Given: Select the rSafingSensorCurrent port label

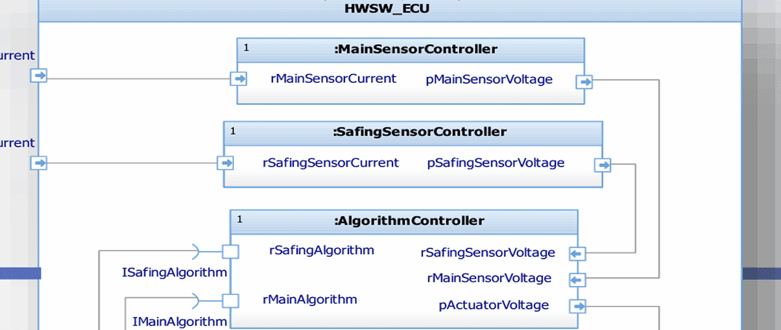Looking at the screenshot, I should coord(330,163).
